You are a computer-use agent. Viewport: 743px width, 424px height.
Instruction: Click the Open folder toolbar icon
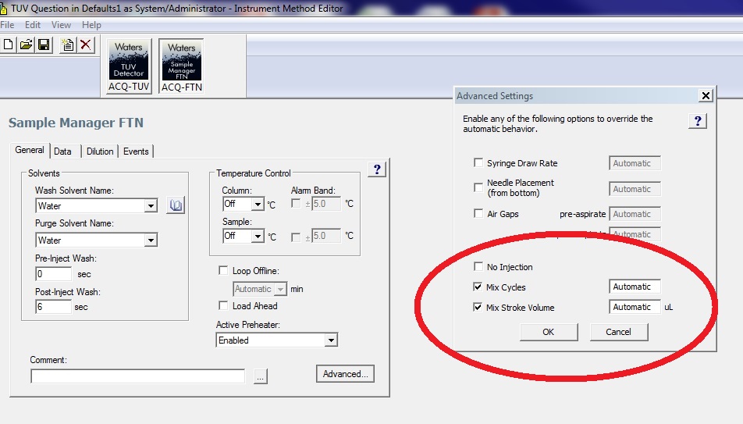26,45
